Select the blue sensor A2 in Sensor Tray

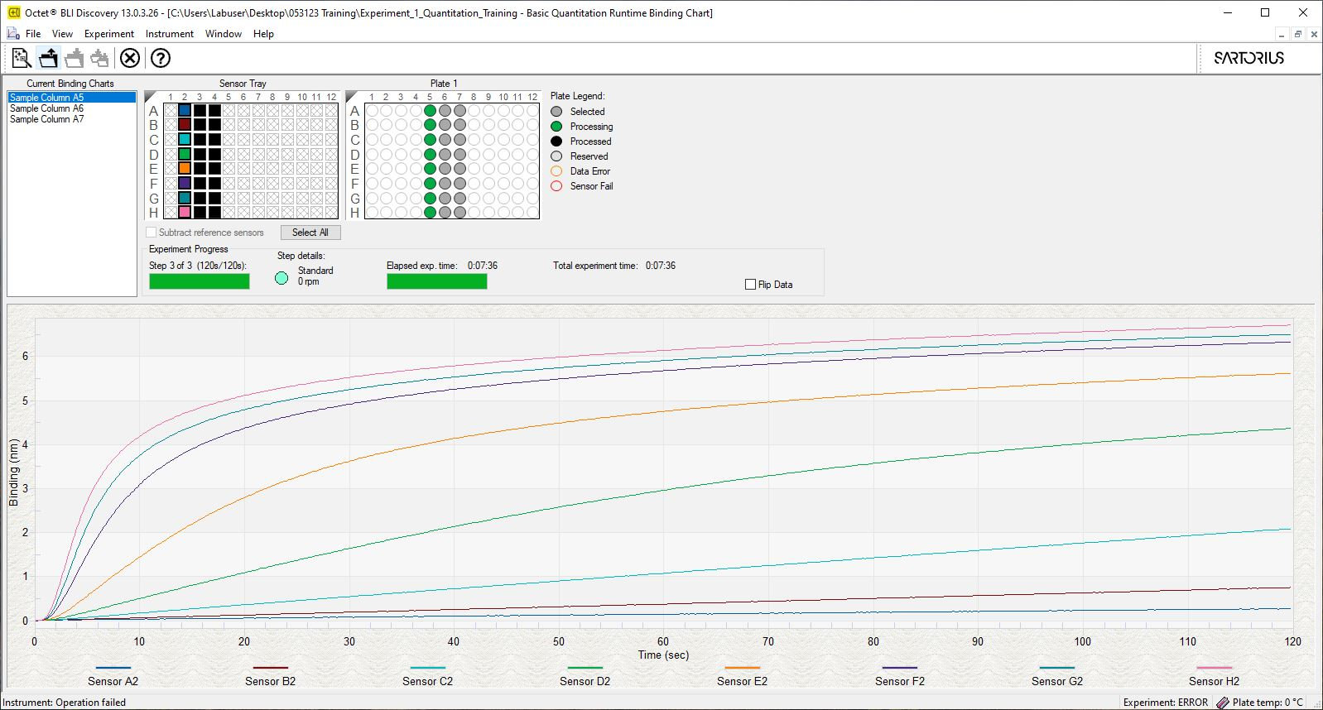coord(185,110)
